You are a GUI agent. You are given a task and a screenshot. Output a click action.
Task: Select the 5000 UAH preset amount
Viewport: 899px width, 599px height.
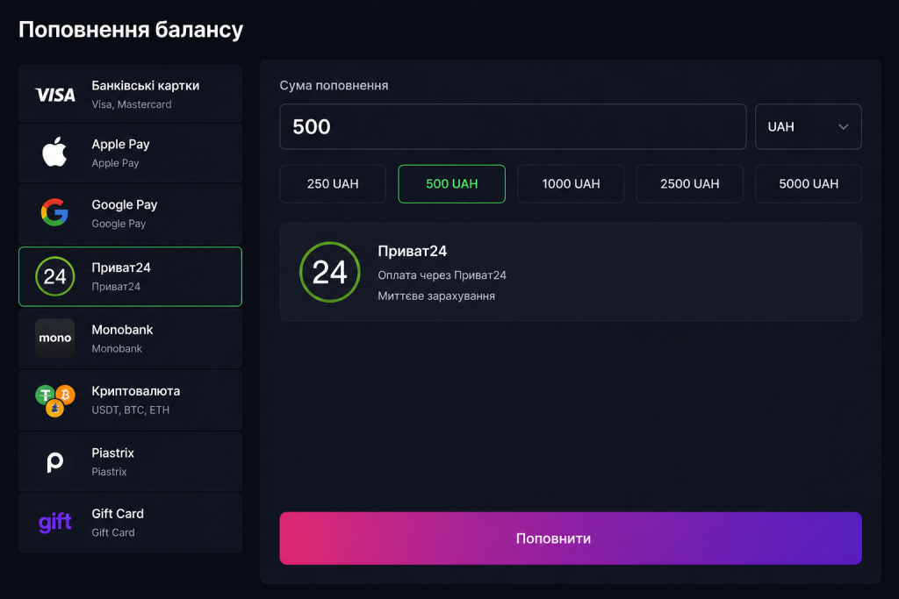(809, 184)
